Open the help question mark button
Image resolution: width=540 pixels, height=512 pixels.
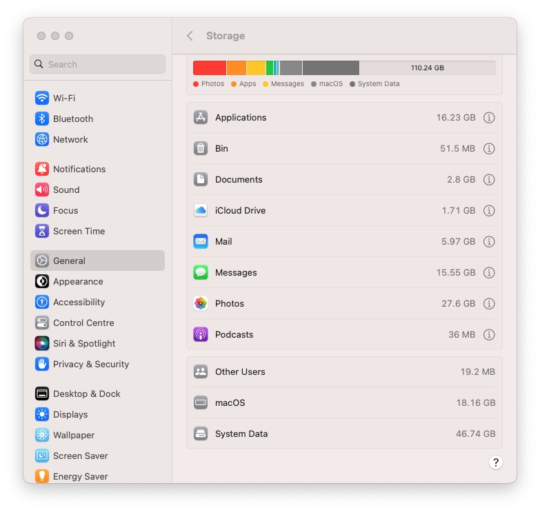coord(496,462)
